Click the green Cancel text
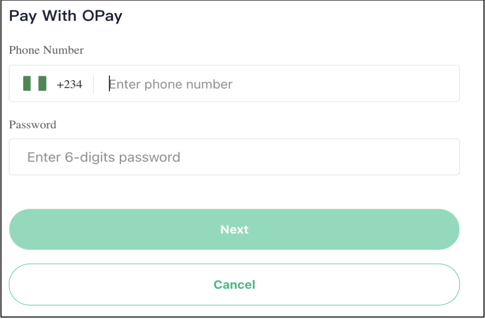 point(234,285)
